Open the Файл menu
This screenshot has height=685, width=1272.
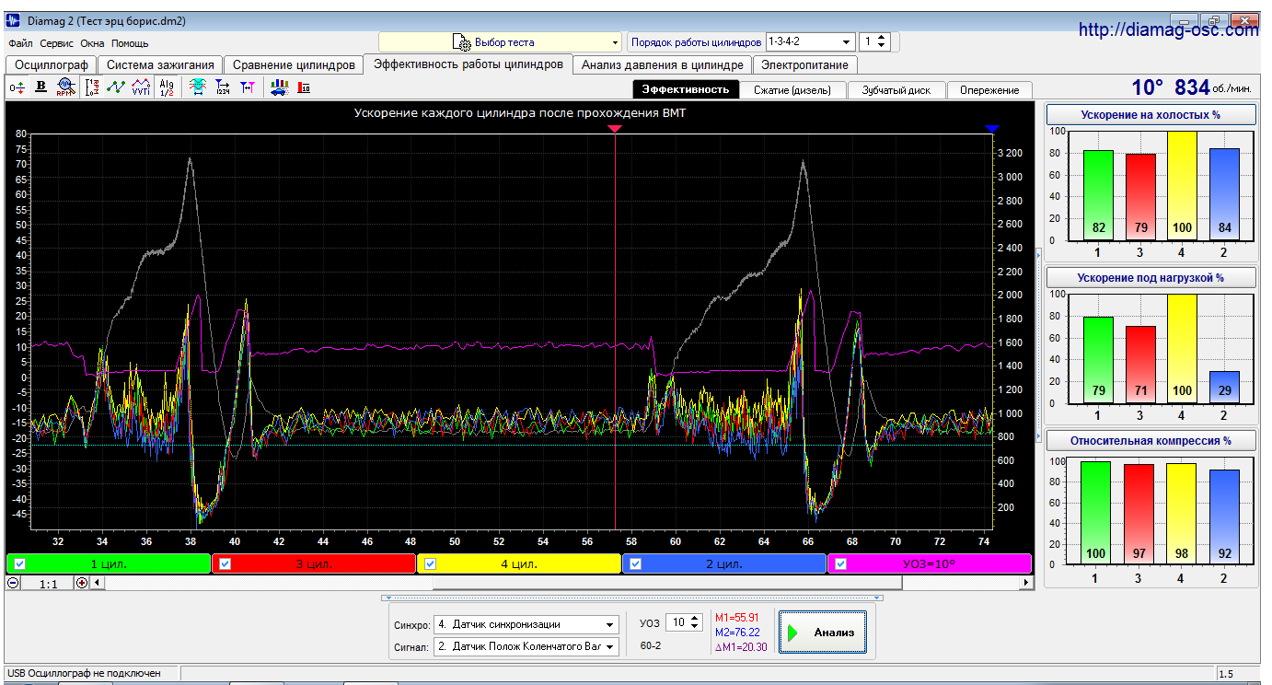20,43
